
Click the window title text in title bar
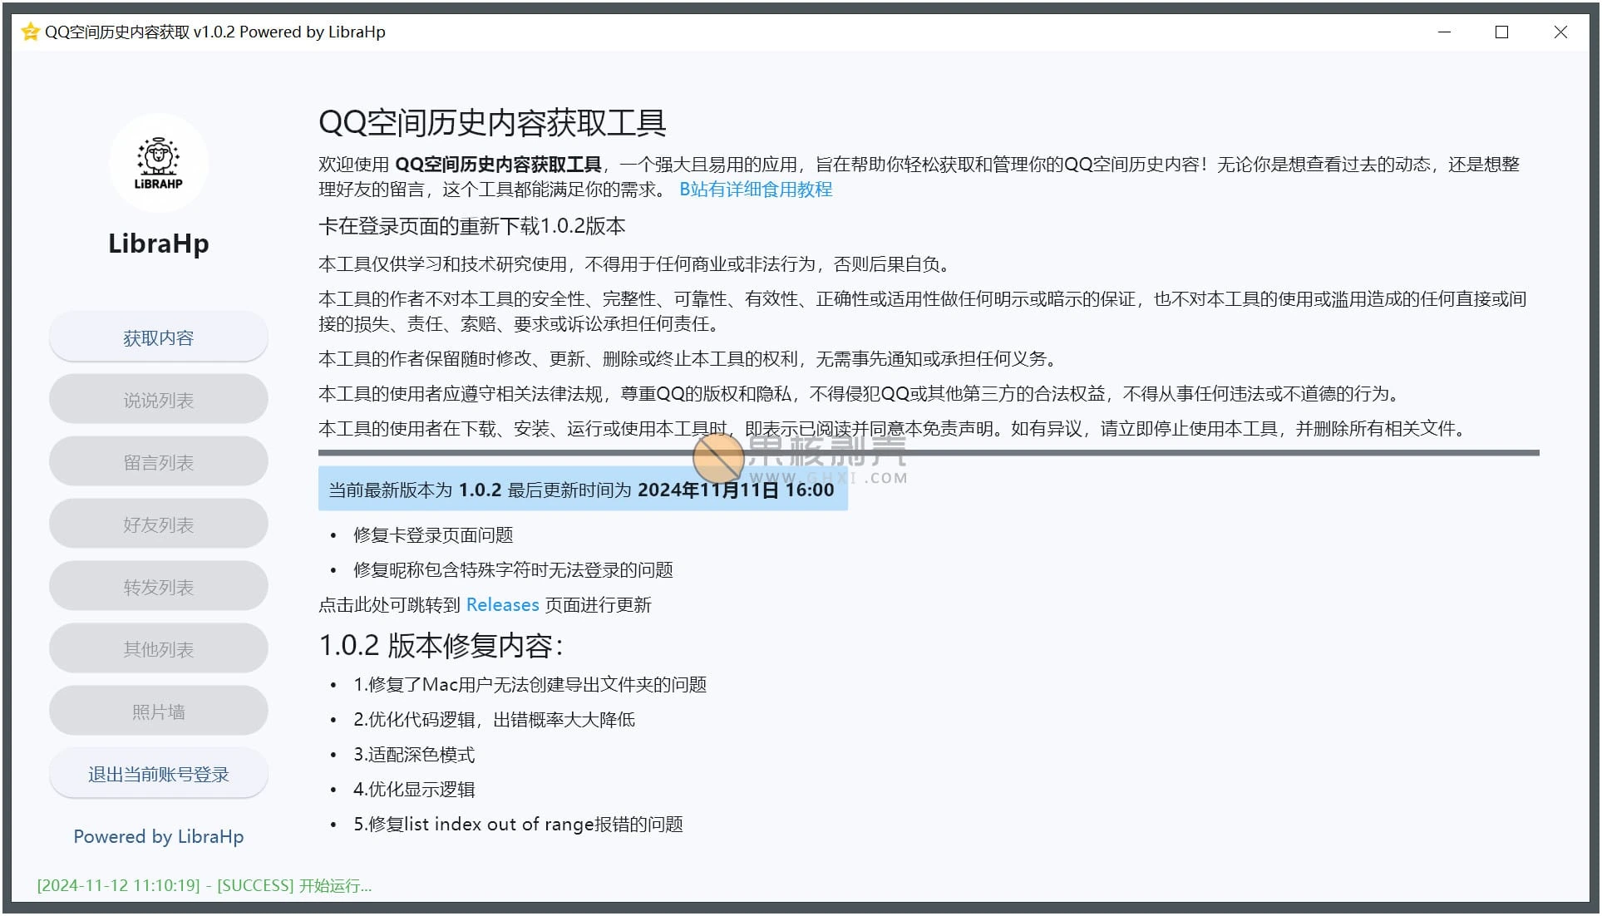(x=215, y=32)
